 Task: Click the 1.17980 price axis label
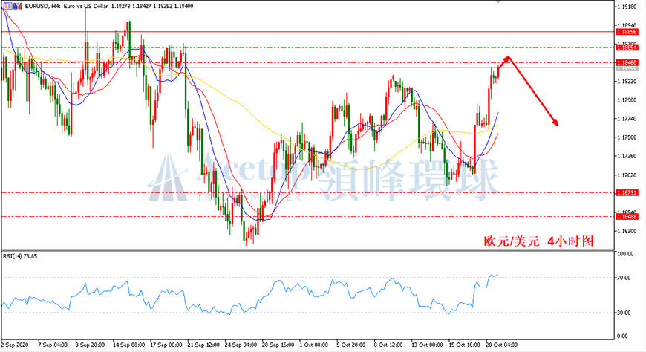(627, 100)
